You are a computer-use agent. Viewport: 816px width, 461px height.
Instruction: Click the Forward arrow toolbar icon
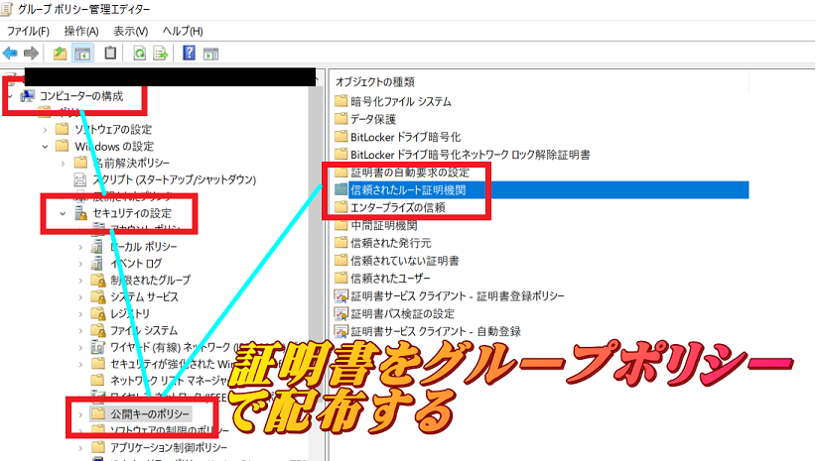[x=31, y=53]
